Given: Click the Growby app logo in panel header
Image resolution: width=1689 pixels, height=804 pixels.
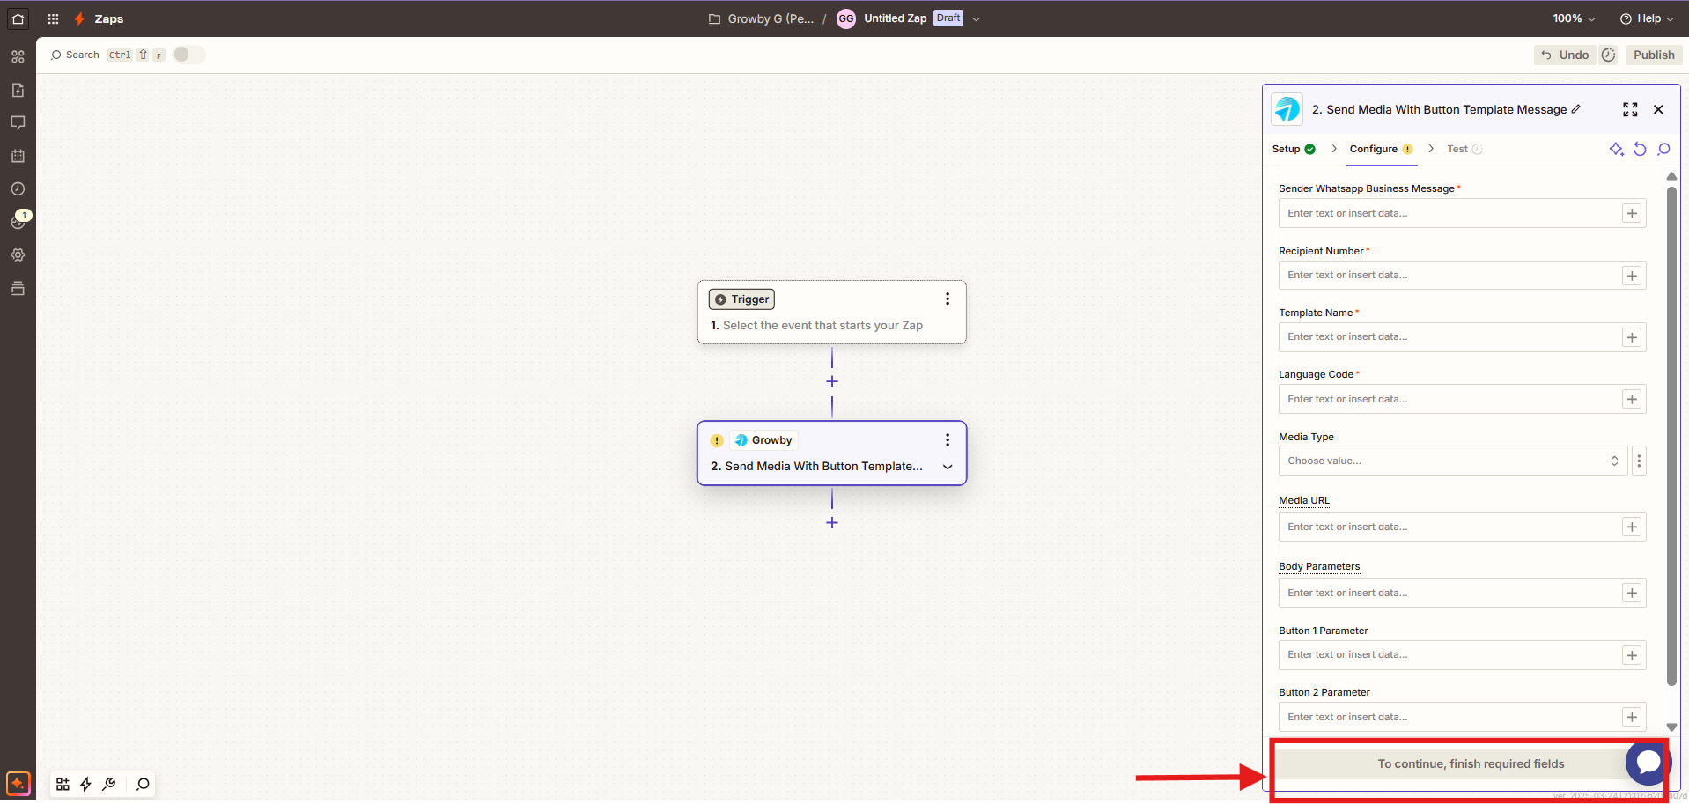Looking at the screenshot, I should (1287, 109).
